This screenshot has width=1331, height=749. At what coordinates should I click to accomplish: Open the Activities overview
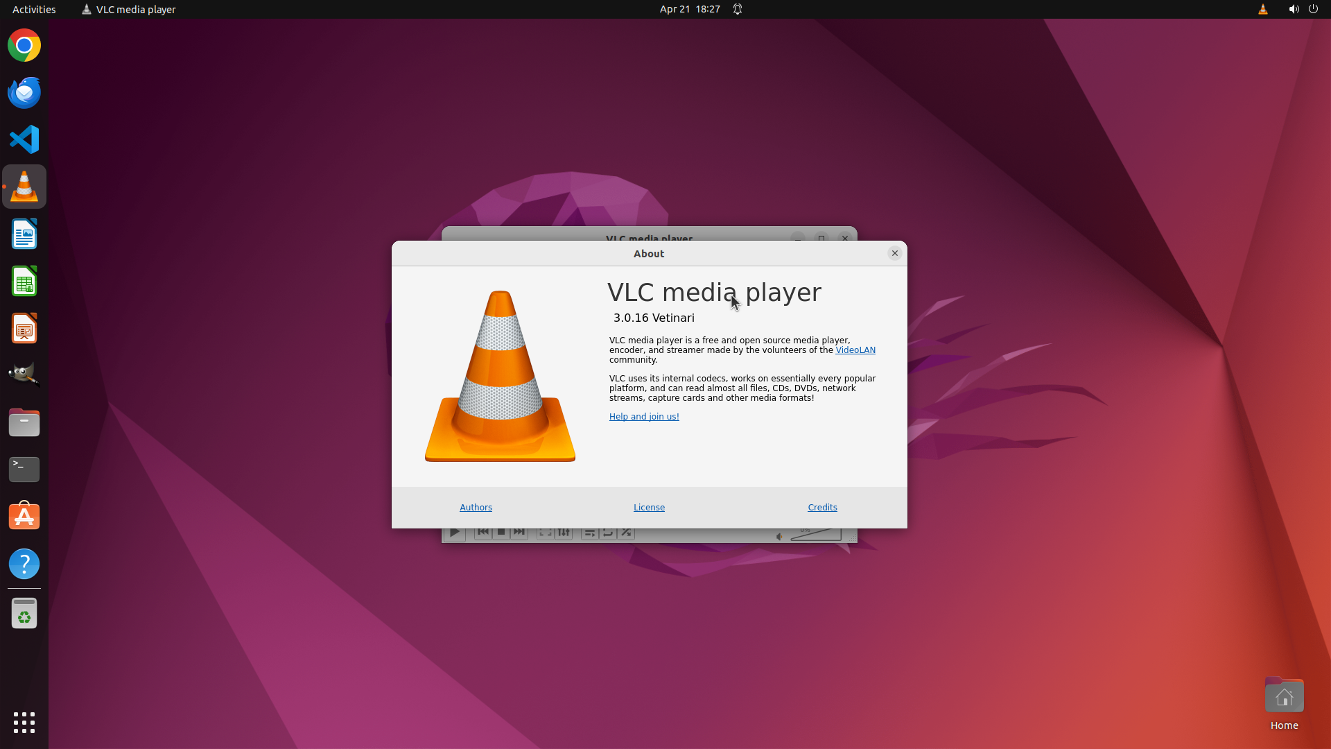34,9
